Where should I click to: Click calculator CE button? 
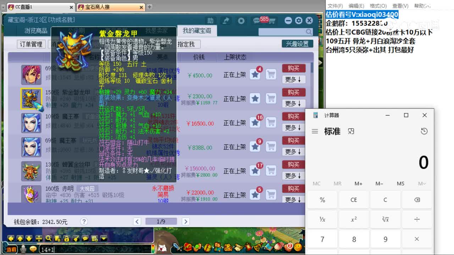354,200
